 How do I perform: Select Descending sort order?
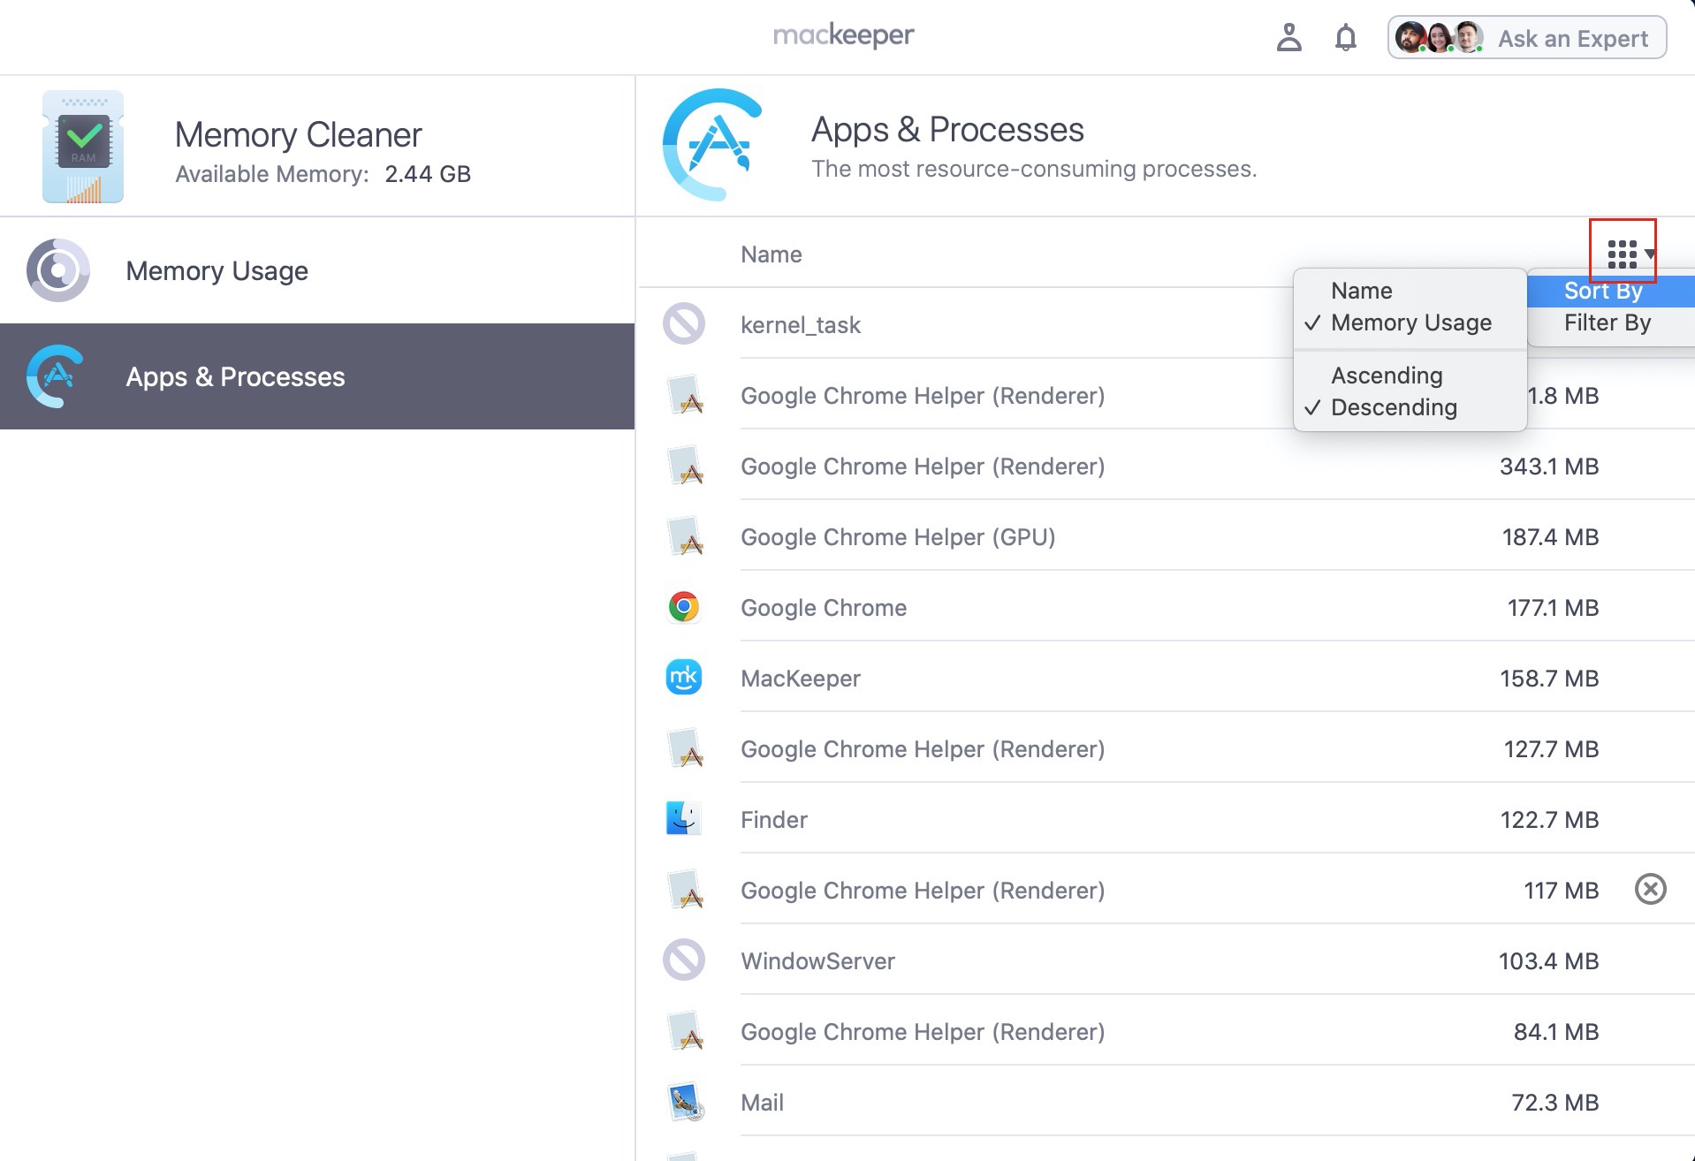[1410, 407]
